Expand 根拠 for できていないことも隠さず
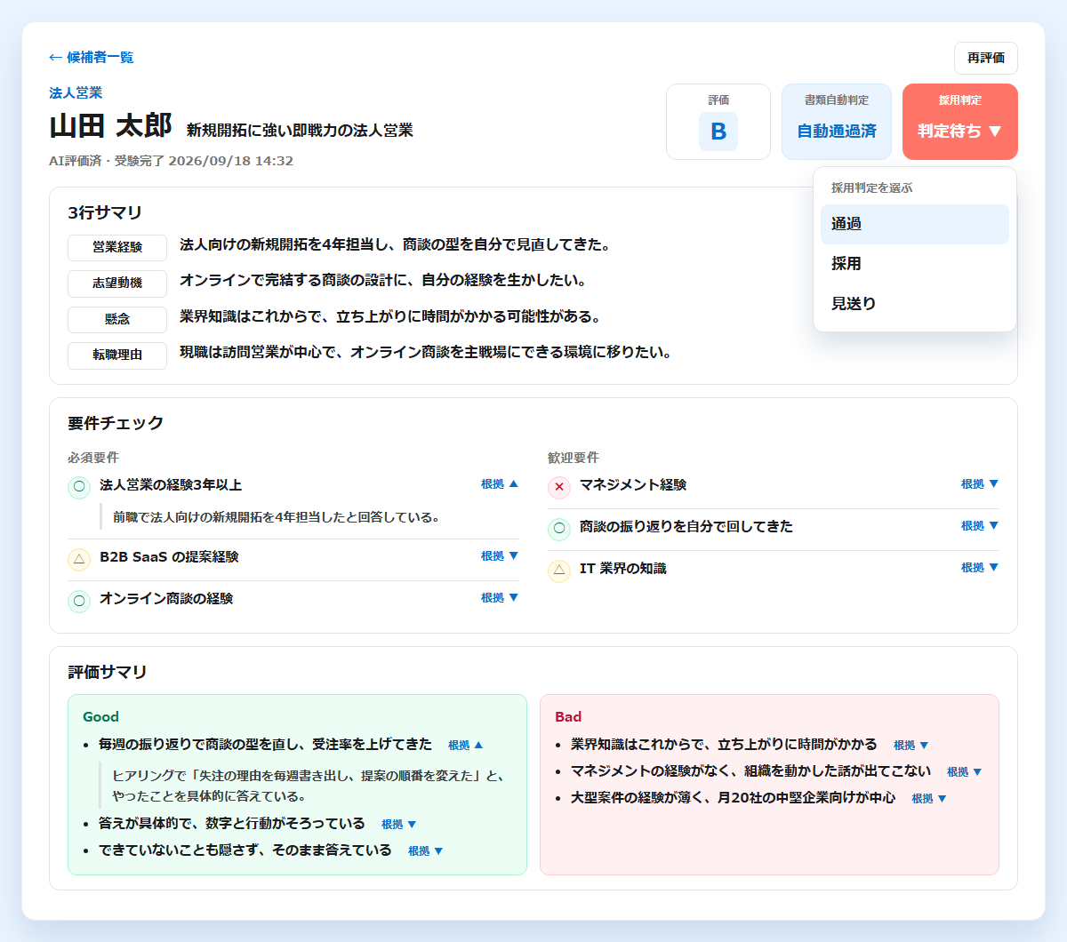This screenshot has height=942, width=1067. tap(426, 851)
